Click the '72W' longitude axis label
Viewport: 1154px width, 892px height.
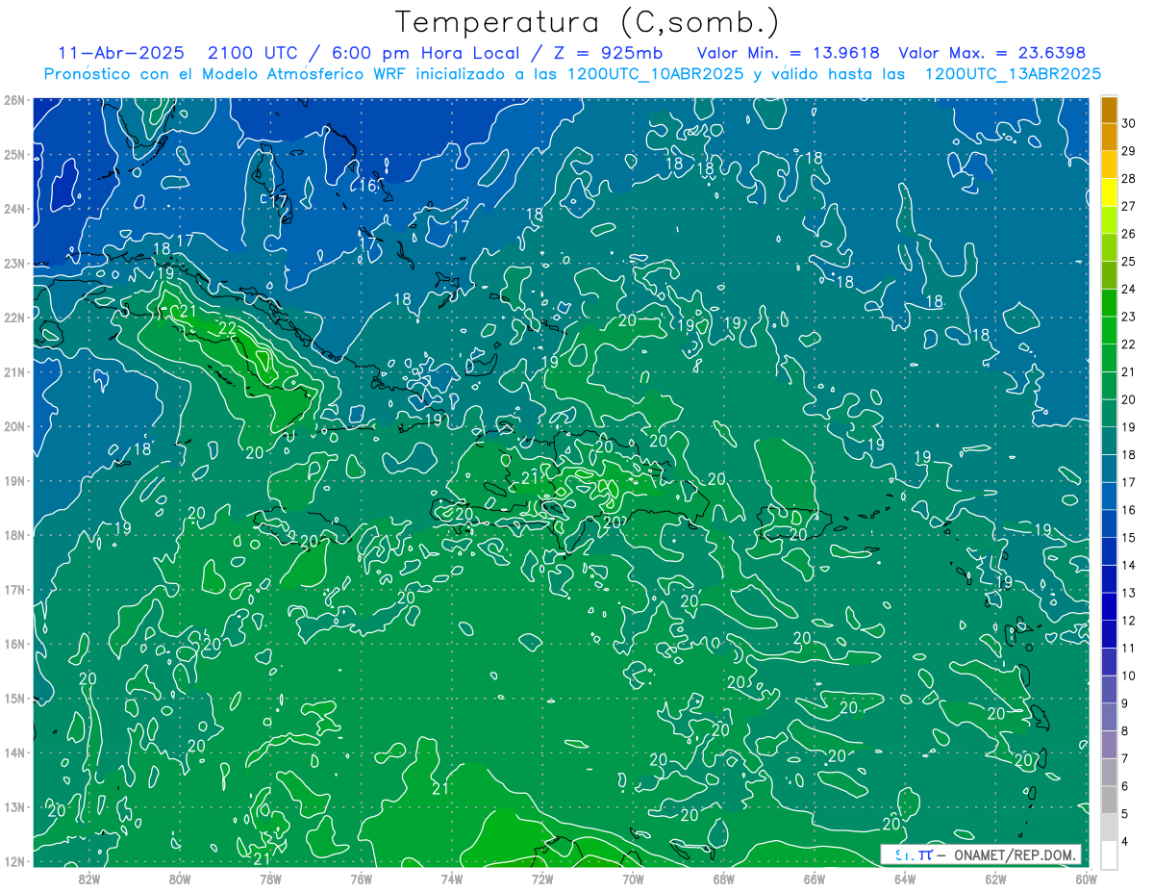pos(541,879)
